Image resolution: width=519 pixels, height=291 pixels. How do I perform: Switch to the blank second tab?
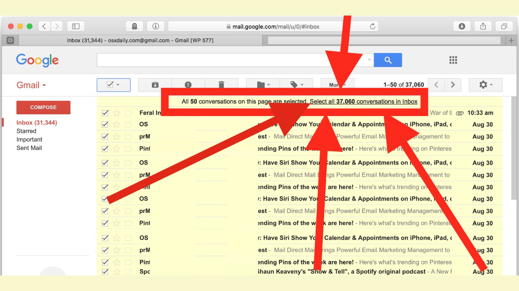tap(384, 41)
